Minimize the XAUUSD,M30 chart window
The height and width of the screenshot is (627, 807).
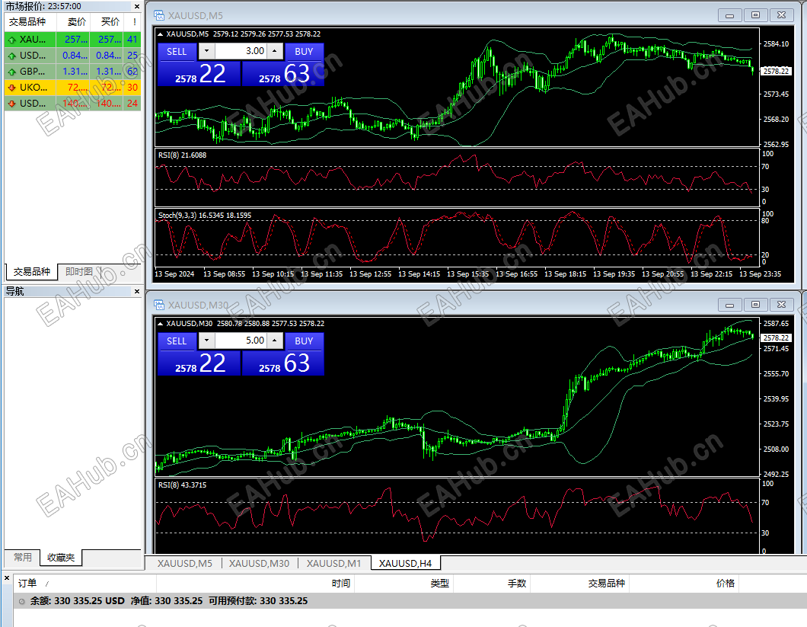click(x=730, y=305)
